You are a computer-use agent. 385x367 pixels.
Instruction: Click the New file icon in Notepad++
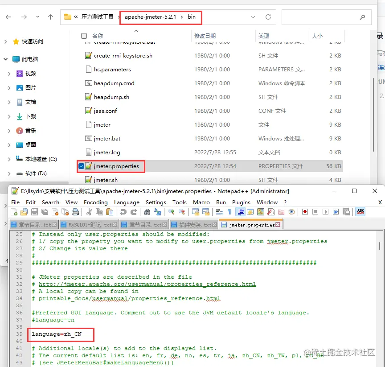tap(14, 212)
